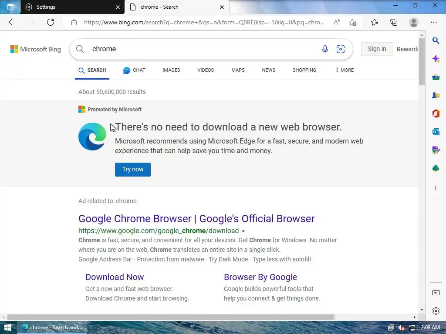Go back to the previous page
The width and height of the screenshot is (446, 334).
pyautogui.click(x=12, y=22)
